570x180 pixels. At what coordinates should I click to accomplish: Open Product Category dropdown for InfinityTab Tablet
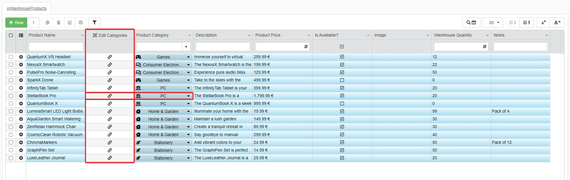click(188, 88)
